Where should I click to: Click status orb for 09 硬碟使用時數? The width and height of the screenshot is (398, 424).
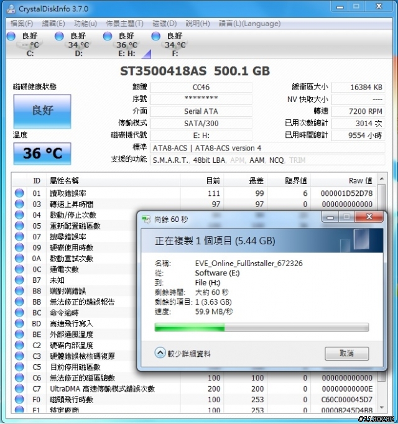point(19,247)
